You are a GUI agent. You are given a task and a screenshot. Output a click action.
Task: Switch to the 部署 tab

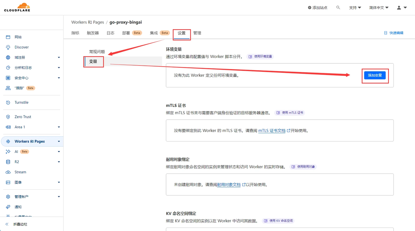coord(132,33)
